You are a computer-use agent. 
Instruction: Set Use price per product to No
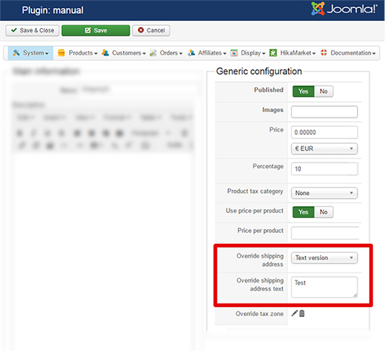(323, 212)
